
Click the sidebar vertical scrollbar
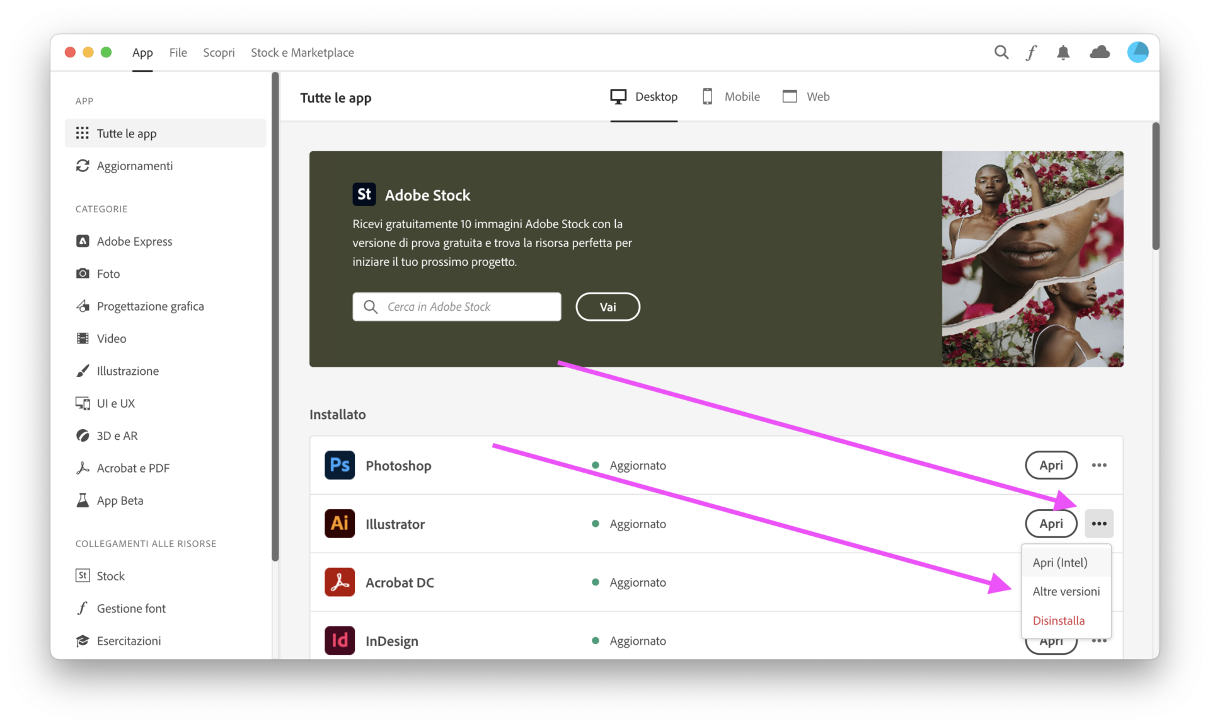click(275, 316)
